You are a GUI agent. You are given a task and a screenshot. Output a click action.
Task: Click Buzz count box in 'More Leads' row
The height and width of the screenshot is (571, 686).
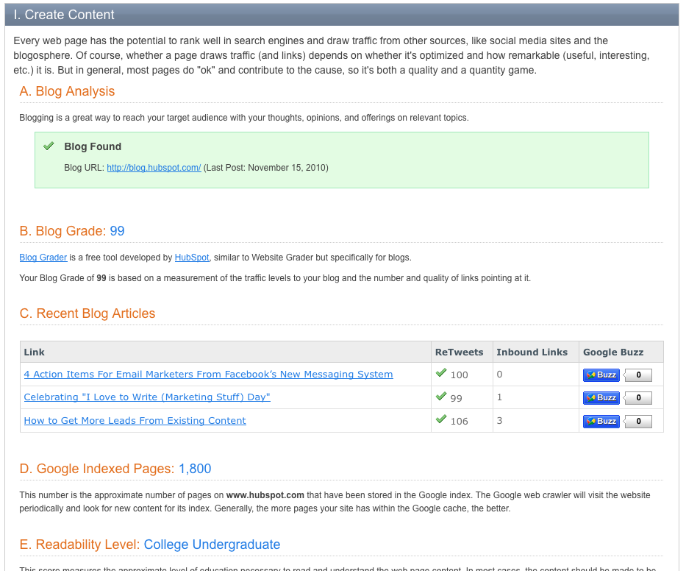point(638,421)
